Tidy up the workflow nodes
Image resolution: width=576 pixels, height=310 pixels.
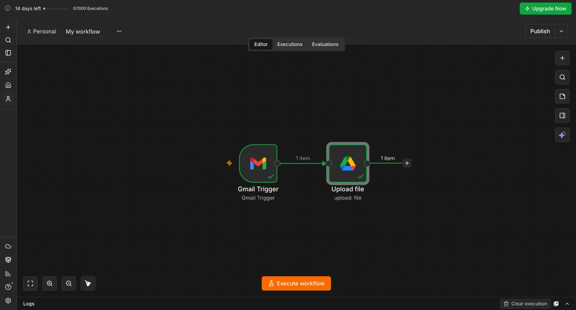88,283
